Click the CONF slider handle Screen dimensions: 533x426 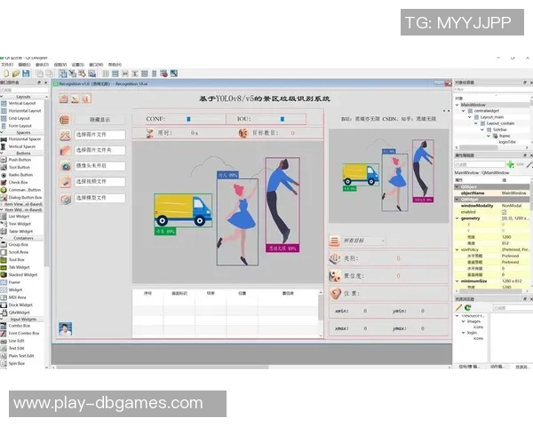[188, 119]
